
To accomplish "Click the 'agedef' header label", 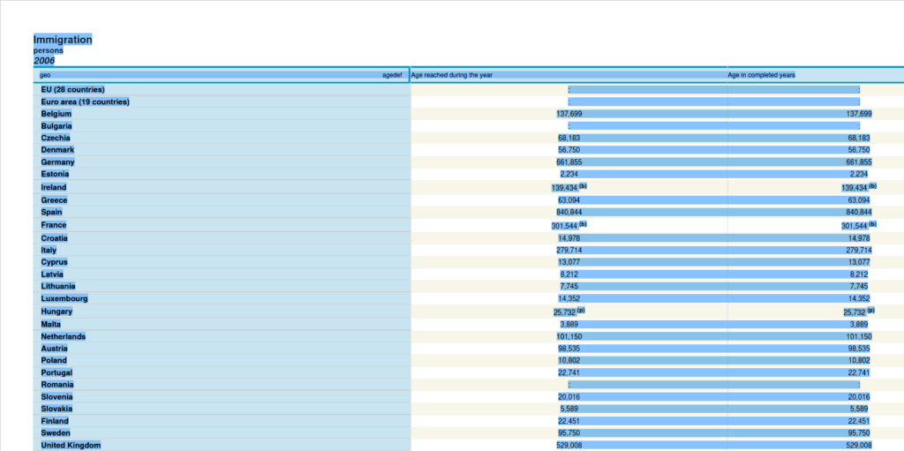I will coord(391,75).
